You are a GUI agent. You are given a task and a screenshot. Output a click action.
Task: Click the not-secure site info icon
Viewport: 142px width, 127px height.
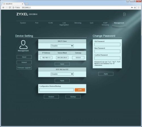coord(13,7)
